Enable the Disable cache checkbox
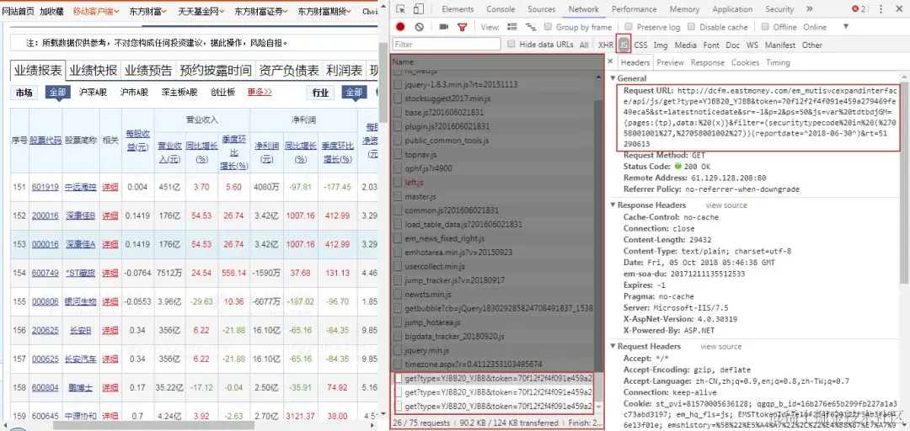Image resolution: width=910 pixels, height=431 pixels. pyautogui.click(x=691, y=27)
